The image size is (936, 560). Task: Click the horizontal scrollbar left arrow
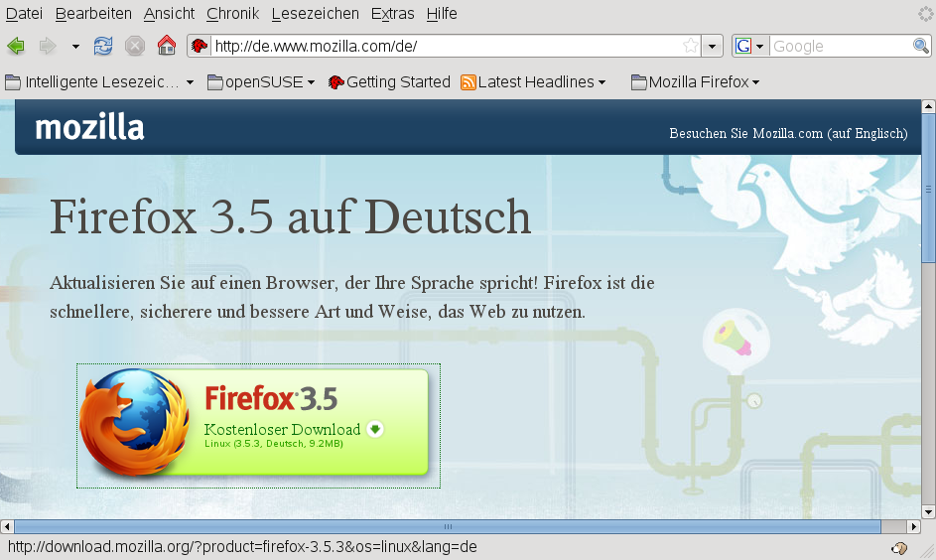pyautogui.click(x=7, y=526)
